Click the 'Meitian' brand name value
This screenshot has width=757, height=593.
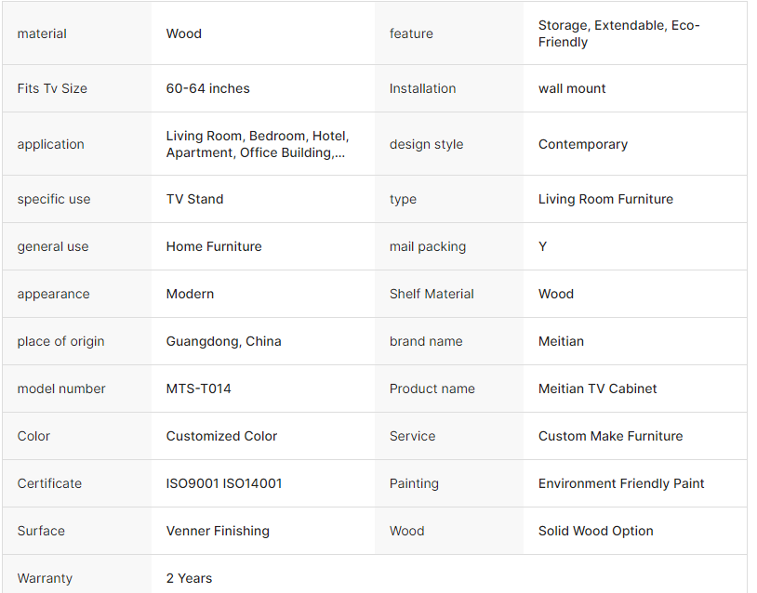click(561, 341)
